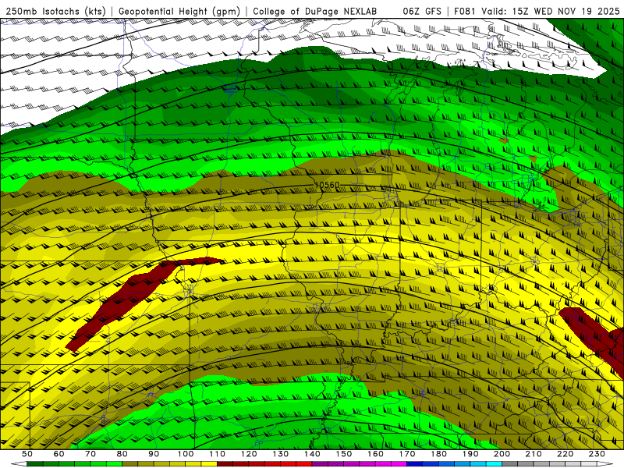The image size is (624, 468).
Task: Click the 'F081' forecast hour text
Action: 465,11
